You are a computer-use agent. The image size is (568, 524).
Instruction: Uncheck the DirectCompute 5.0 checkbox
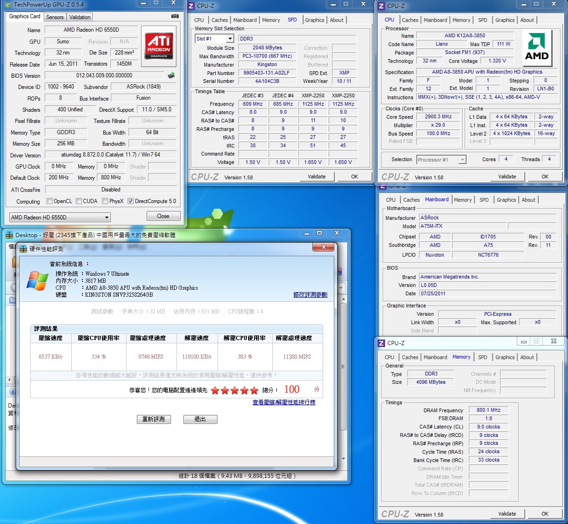[x=131, y=201]
